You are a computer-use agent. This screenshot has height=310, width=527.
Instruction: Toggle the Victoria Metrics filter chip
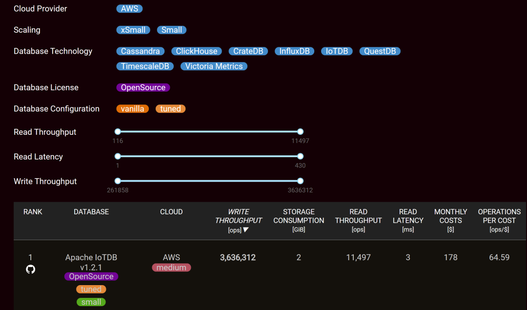click(x=214, y=66)
